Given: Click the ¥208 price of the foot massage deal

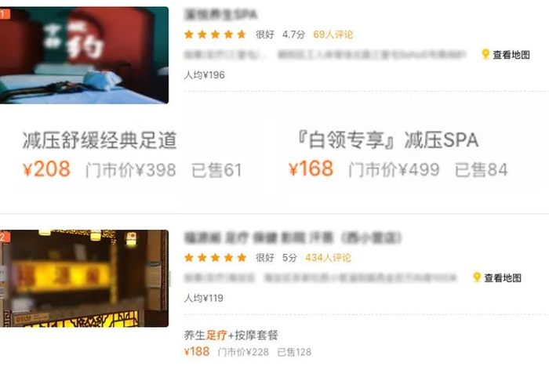Looking at the screenshot, I should [46, 169].
